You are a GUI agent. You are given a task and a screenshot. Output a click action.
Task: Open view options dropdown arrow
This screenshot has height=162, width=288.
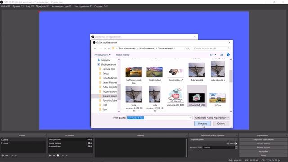(215, 55)
